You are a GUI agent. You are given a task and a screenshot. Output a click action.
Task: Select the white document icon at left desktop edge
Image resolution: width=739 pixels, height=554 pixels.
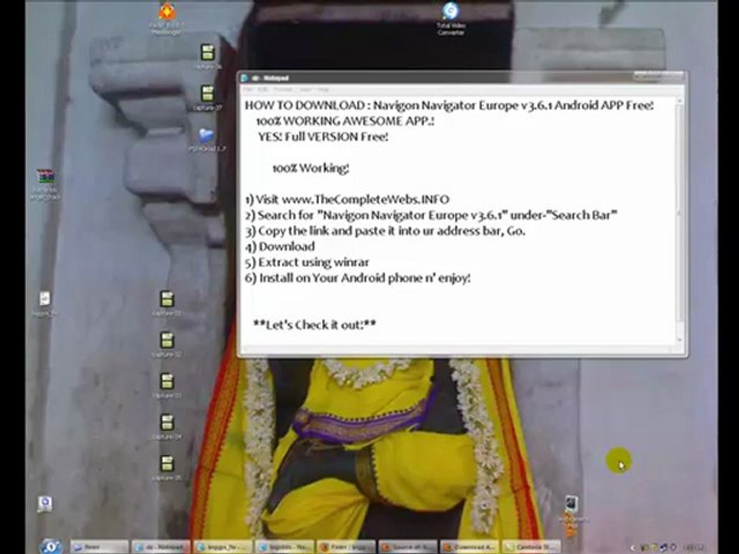[45, 304]
